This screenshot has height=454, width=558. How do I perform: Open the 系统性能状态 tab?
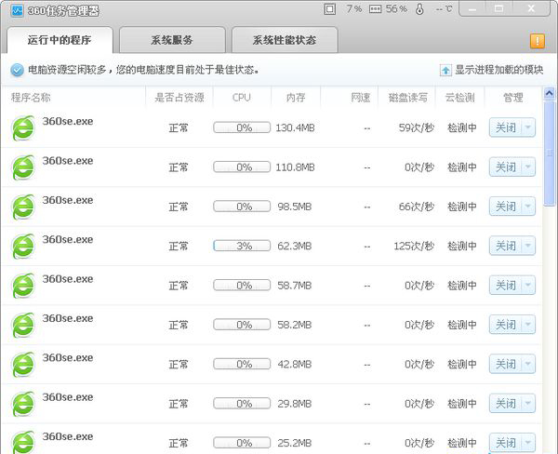pos(285,40)
